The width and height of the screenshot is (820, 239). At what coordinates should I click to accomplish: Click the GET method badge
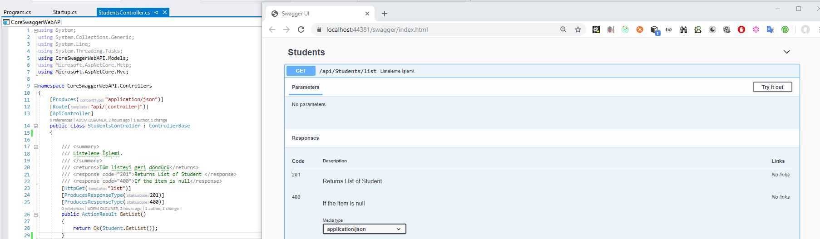(x=301, y=71)
